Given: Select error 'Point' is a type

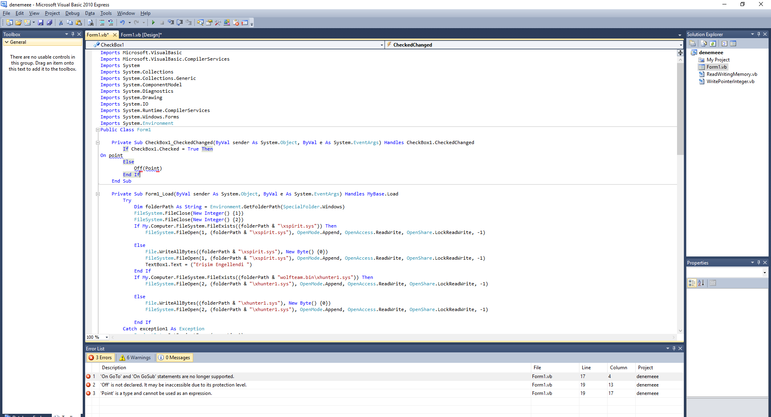Looking at the screenshot, I should click(x=384, y=393).
